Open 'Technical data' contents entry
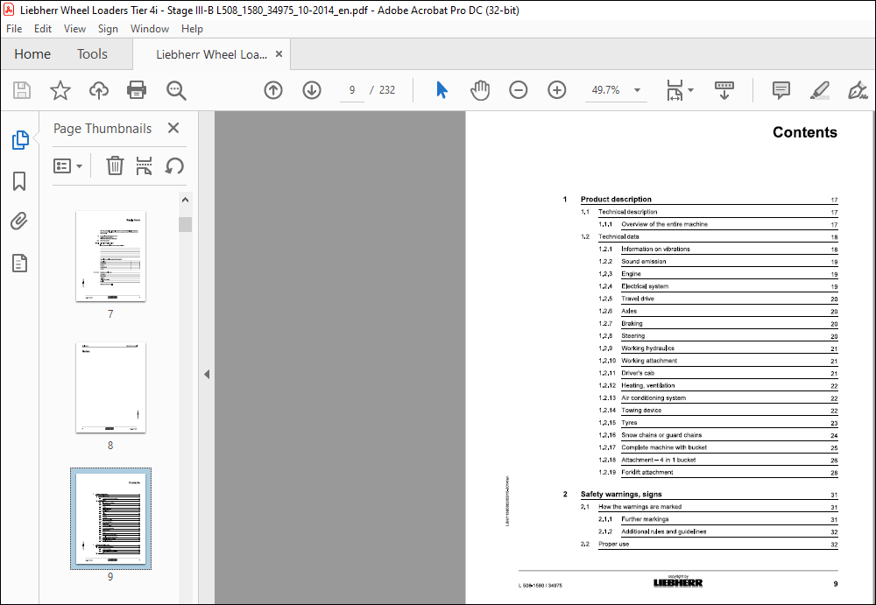Screen dimensions: 876x605 pyautogui.click(x=618, y=237)
